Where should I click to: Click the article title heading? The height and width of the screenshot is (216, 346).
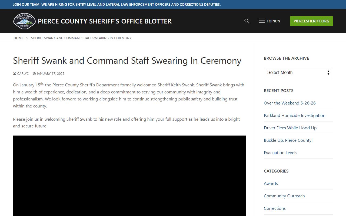click(x=127, y=61)
